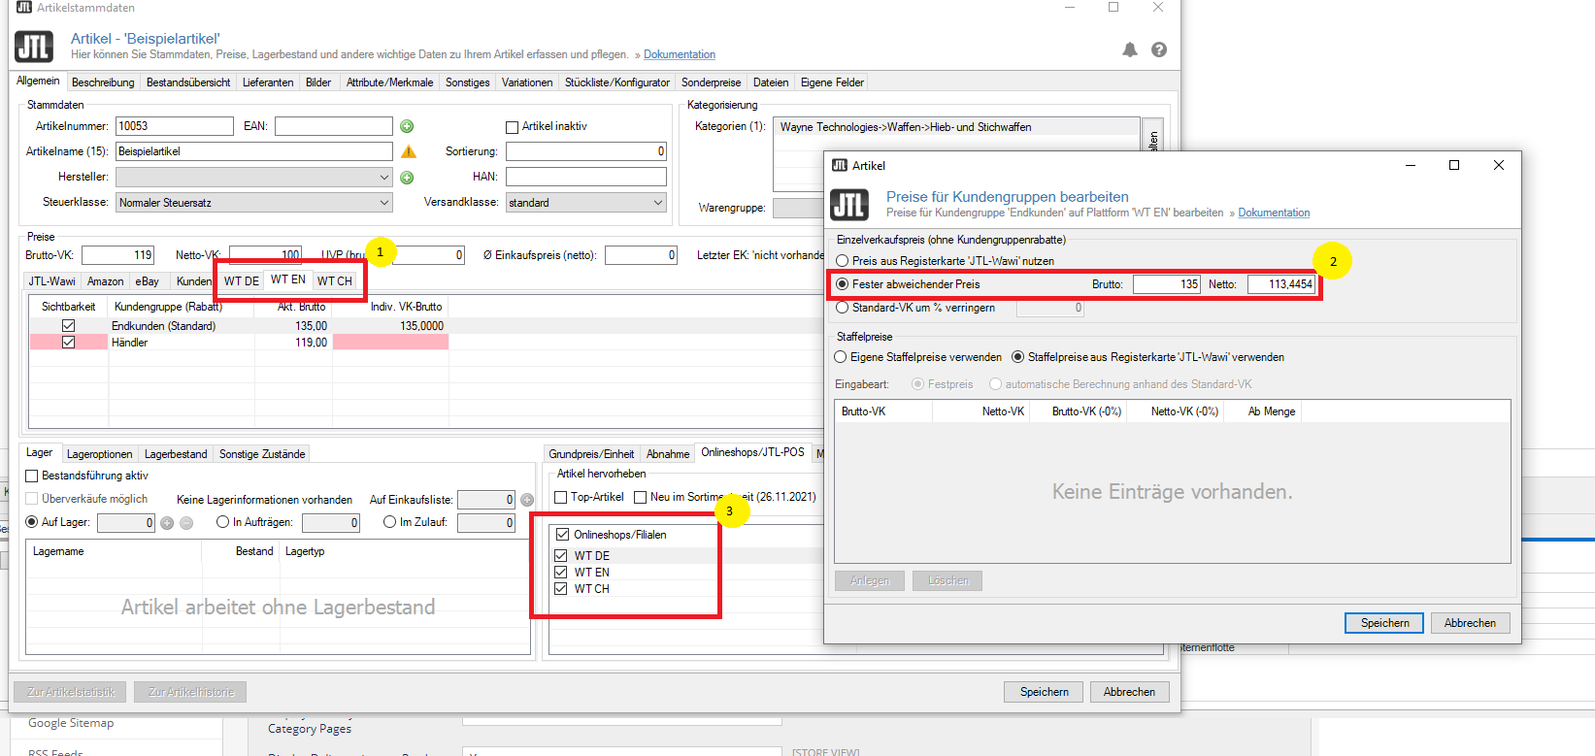
Task: Uncheck visibility for Händler row
Action: pyautogui.click(x=68, y=343)
